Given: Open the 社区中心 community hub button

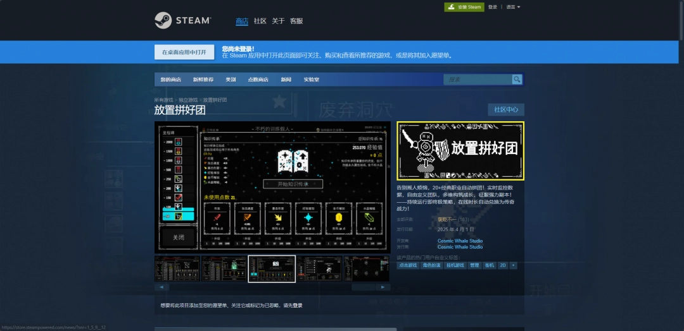Looking at the screenshot, I should pos(505,110).
